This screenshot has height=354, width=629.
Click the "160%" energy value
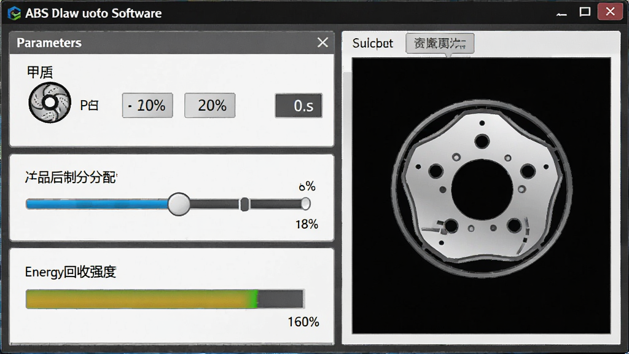click(x=303, y=322)
